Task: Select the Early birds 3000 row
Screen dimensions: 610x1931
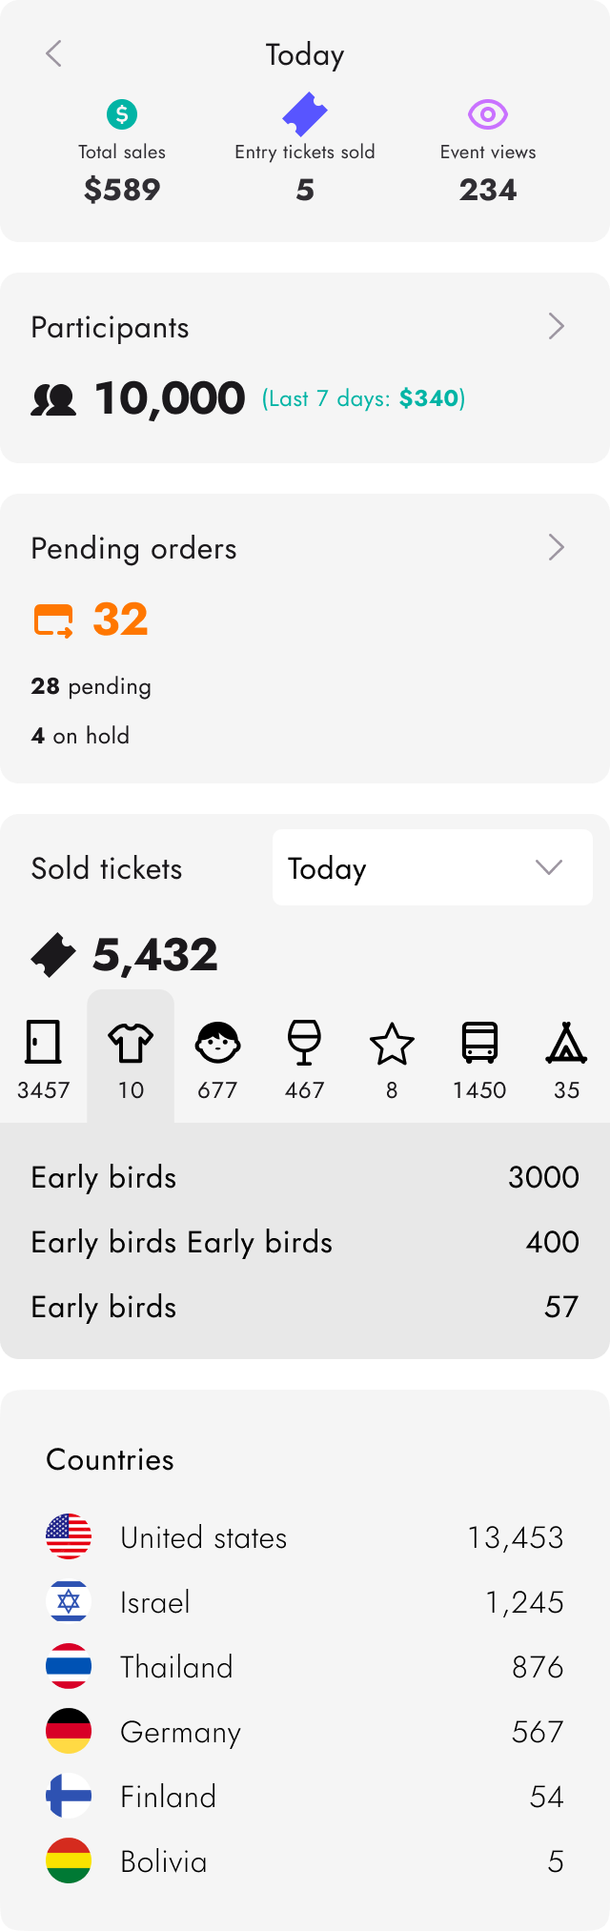Action: coord(305,1177)
